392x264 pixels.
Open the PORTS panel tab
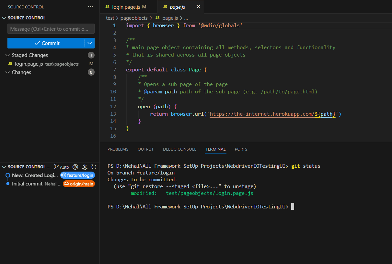coord(241,149)
